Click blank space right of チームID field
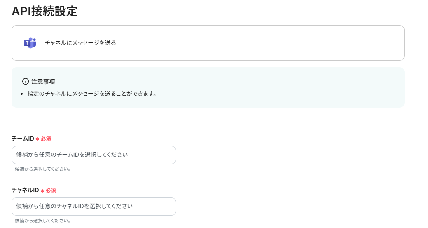This screenshot has width=428, height=228. (x=288, y=155)
